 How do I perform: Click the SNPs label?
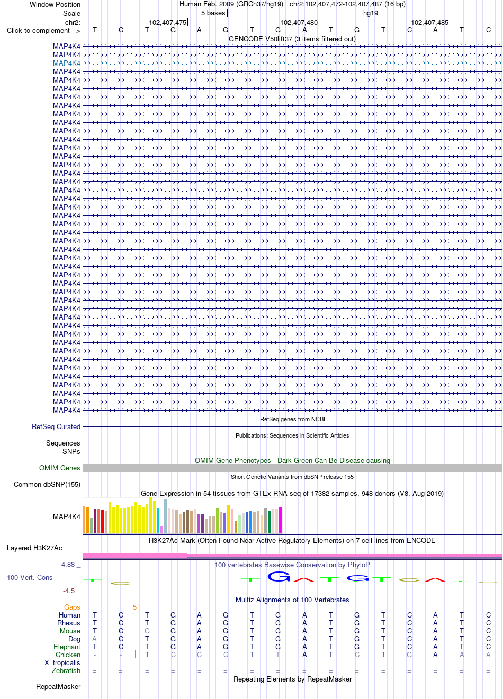[x=71, y=451]
